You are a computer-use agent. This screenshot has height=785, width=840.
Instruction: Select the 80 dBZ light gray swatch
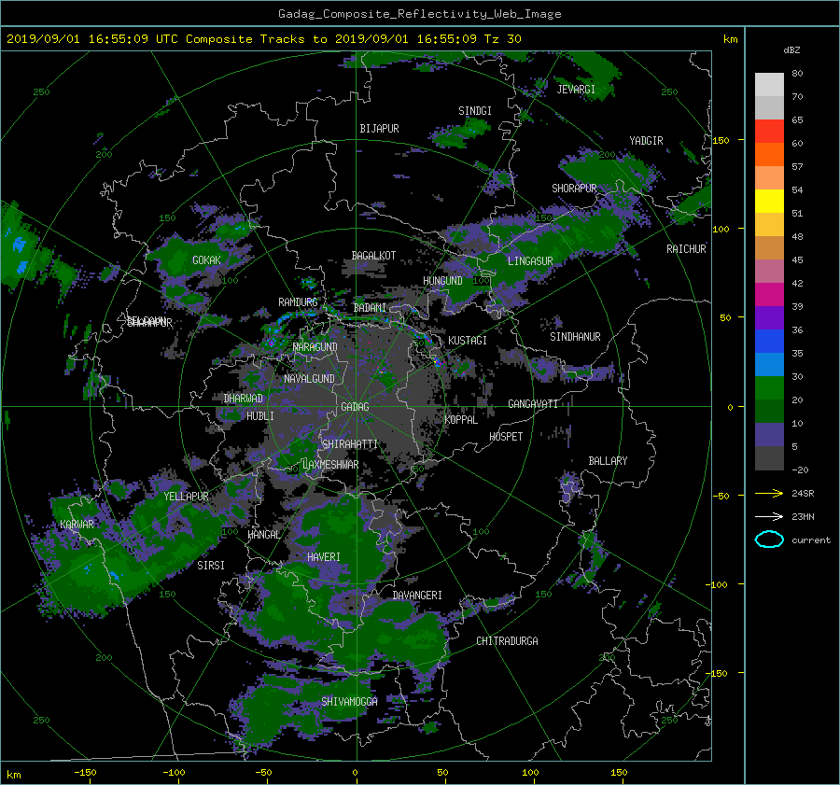click(769, 85)
